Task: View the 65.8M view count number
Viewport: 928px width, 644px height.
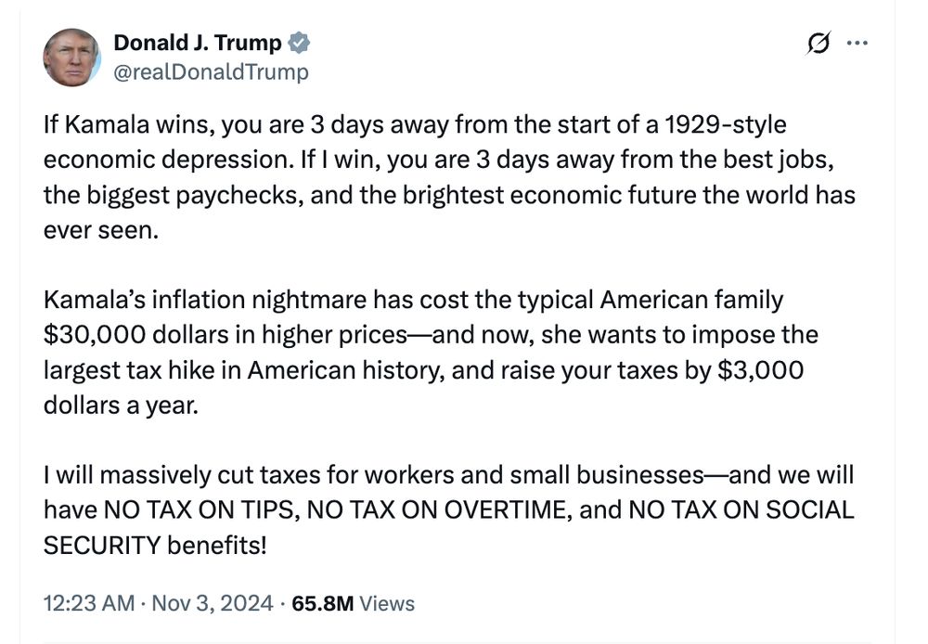Action: [323, 603]
